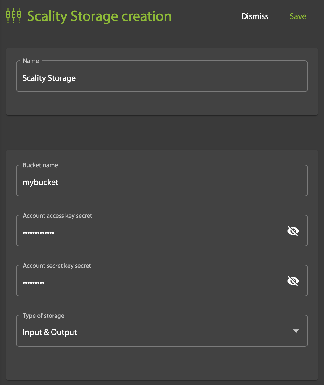Click the 'Name' field label
Viewport: 324px width, 385px height.
pyautogui.click(x=31, y=61)
